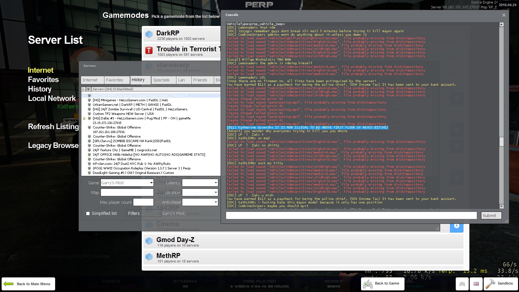
Task: Switch to the Internet tab in Servers window
Action: click(92, 80)
